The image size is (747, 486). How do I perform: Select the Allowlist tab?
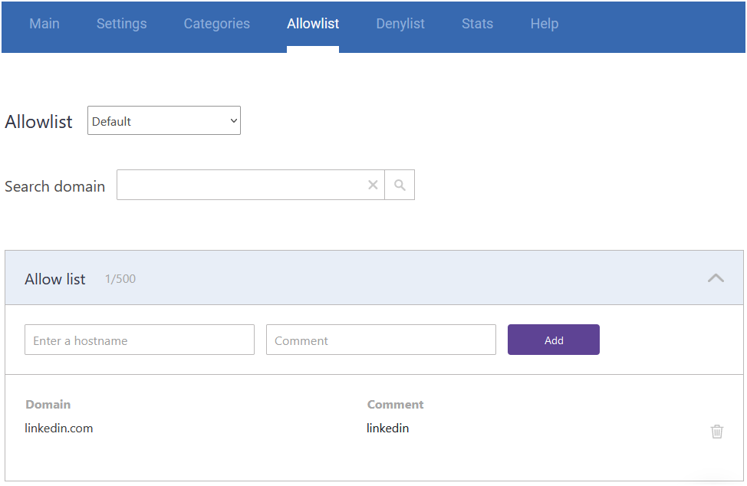(313, 24)
